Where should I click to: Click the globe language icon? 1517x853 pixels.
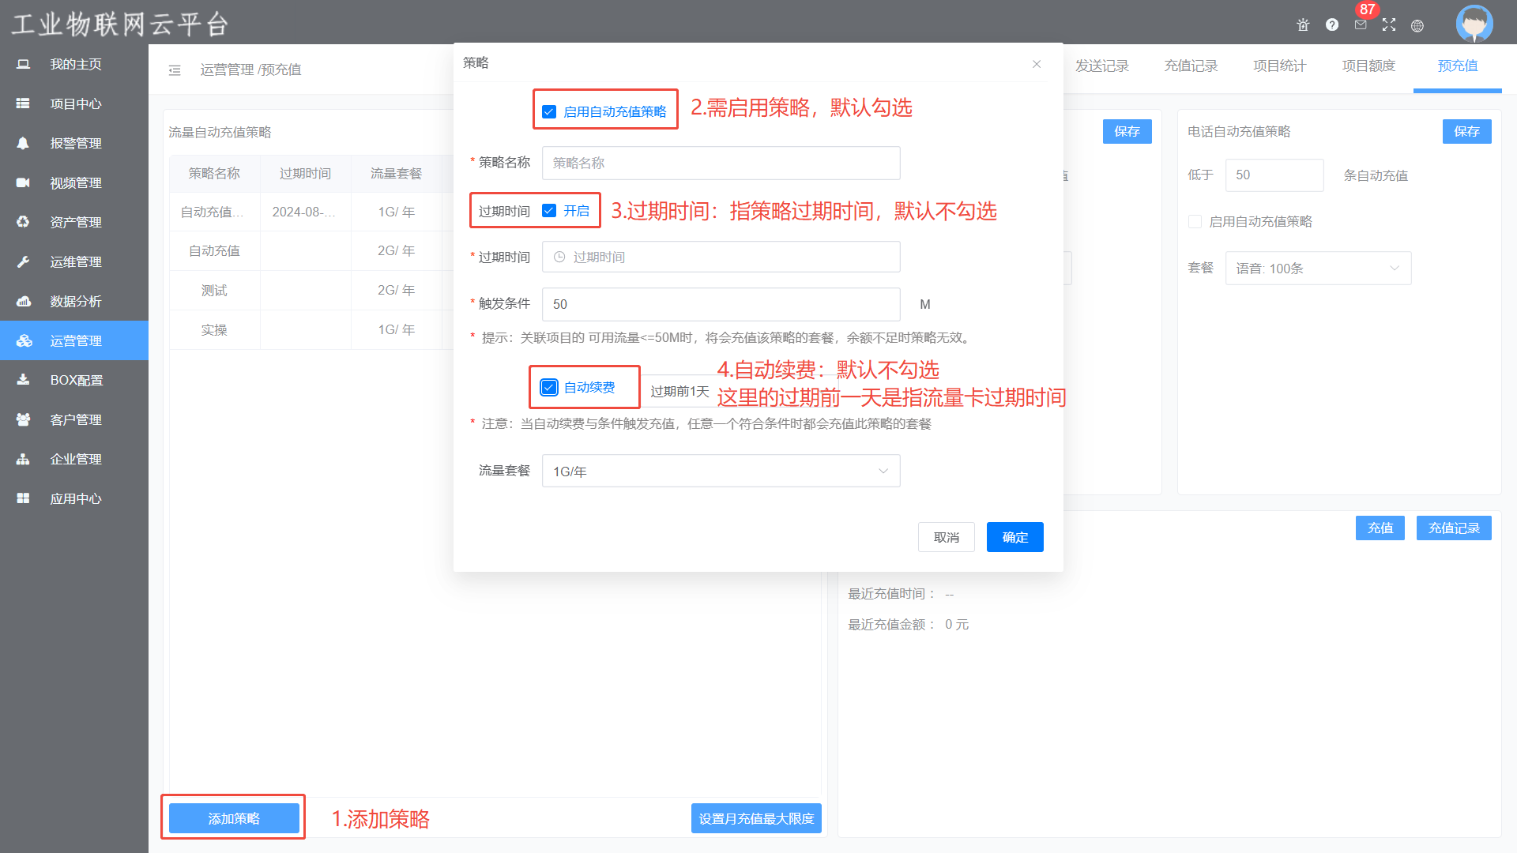tap(1417, 25)
